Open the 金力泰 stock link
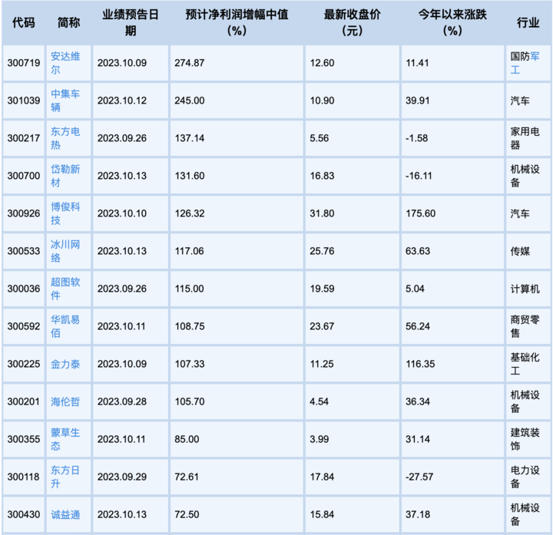 [65, 364]
